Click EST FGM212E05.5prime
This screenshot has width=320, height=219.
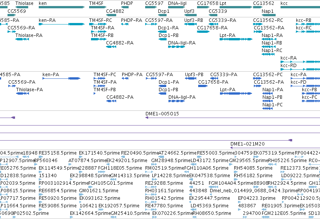coord(284,213)
